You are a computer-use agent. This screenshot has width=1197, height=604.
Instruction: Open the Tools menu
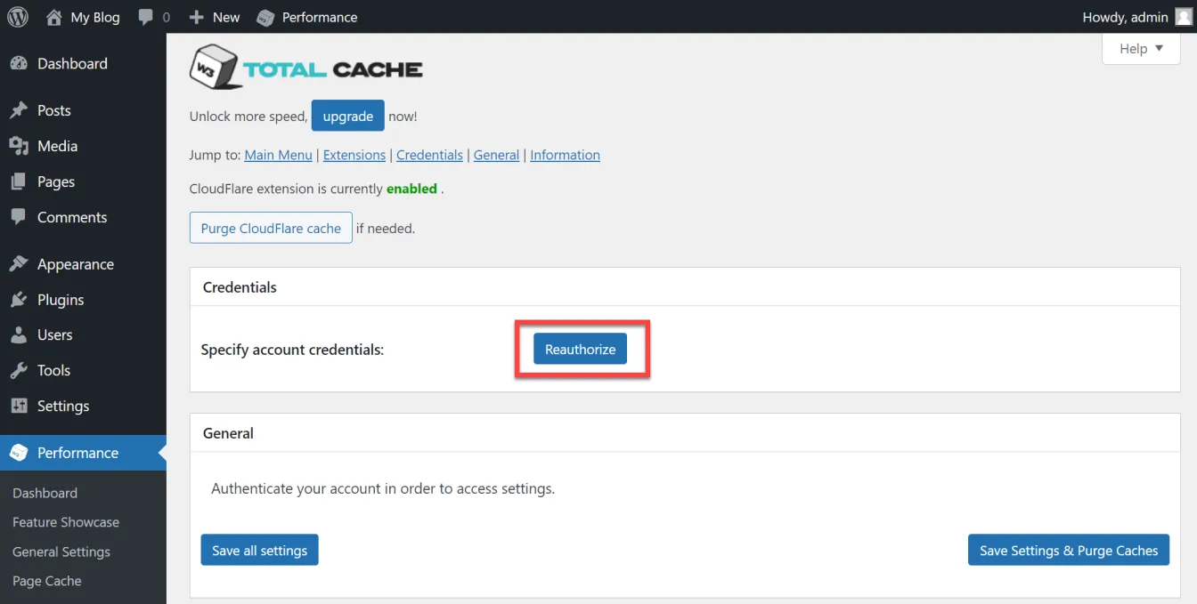[83, 371]
